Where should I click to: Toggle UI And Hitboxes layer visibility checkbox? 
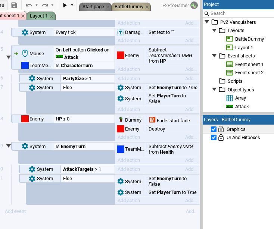(x=214, y=138)
